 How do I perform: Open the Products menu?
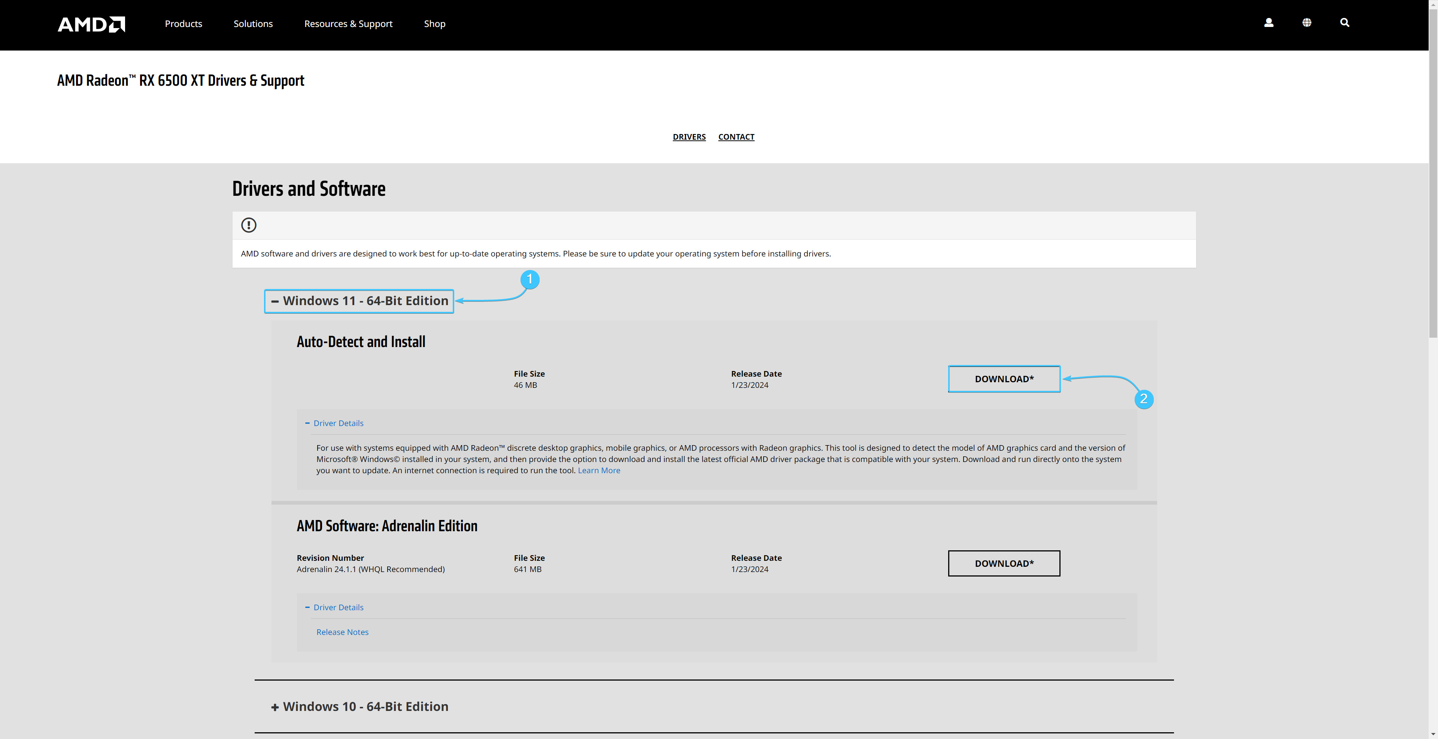pos(183,24)
